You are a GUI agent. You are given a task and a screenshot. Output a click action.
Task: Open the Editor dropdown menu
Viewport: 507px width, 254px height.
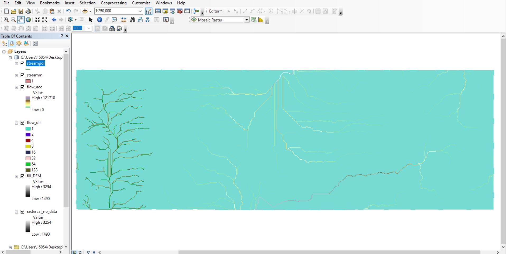pyautogui.click(x=215, y=11)
